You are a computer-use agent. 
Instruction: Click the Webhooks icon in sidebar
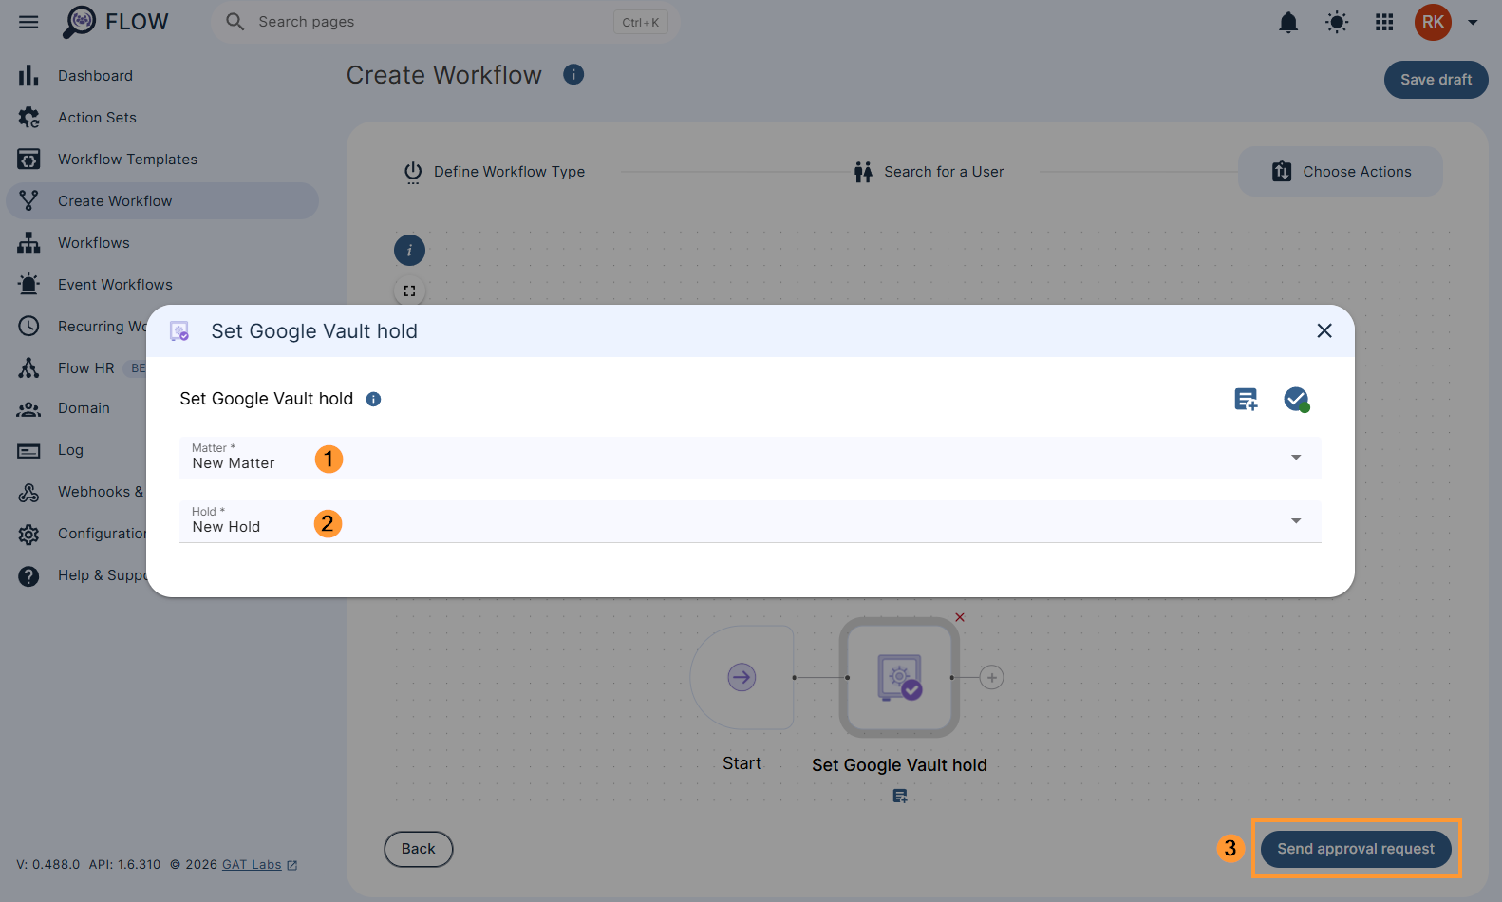pos(28,492)
